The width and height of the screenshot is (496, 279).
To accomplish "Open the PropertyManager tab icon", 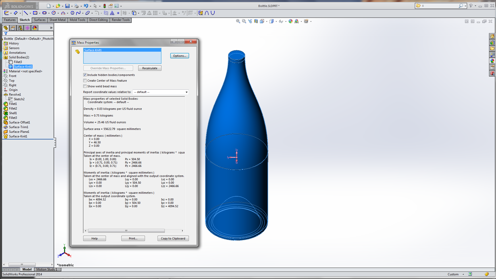I will (x=13, y=28).
